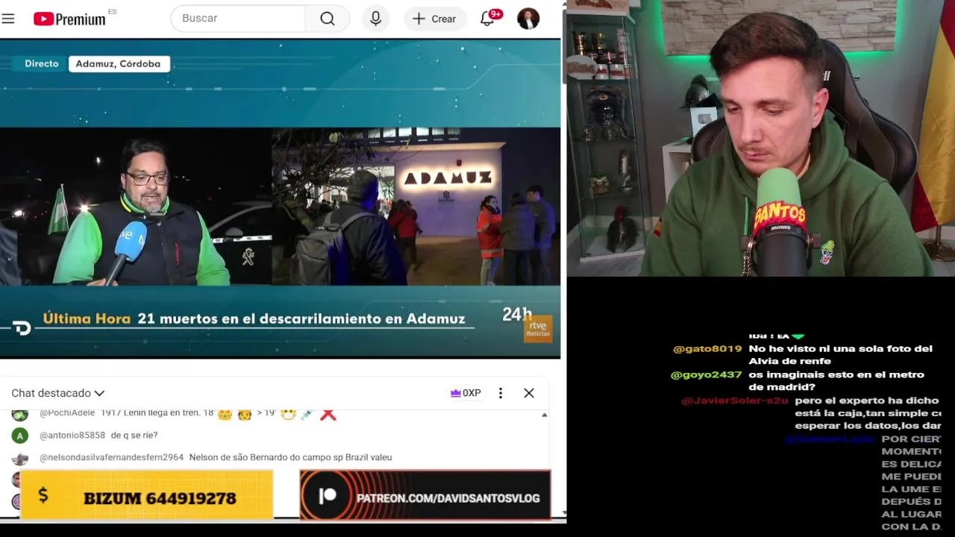Click the 0XP crown chip
Image resolution: width=955 pixels, height=537 pixels.
466,393
